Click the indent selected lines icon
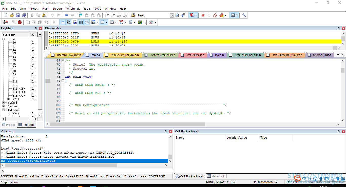Image resolution: width=346 pixels, height=187 pixels. [x=107, y=15]
